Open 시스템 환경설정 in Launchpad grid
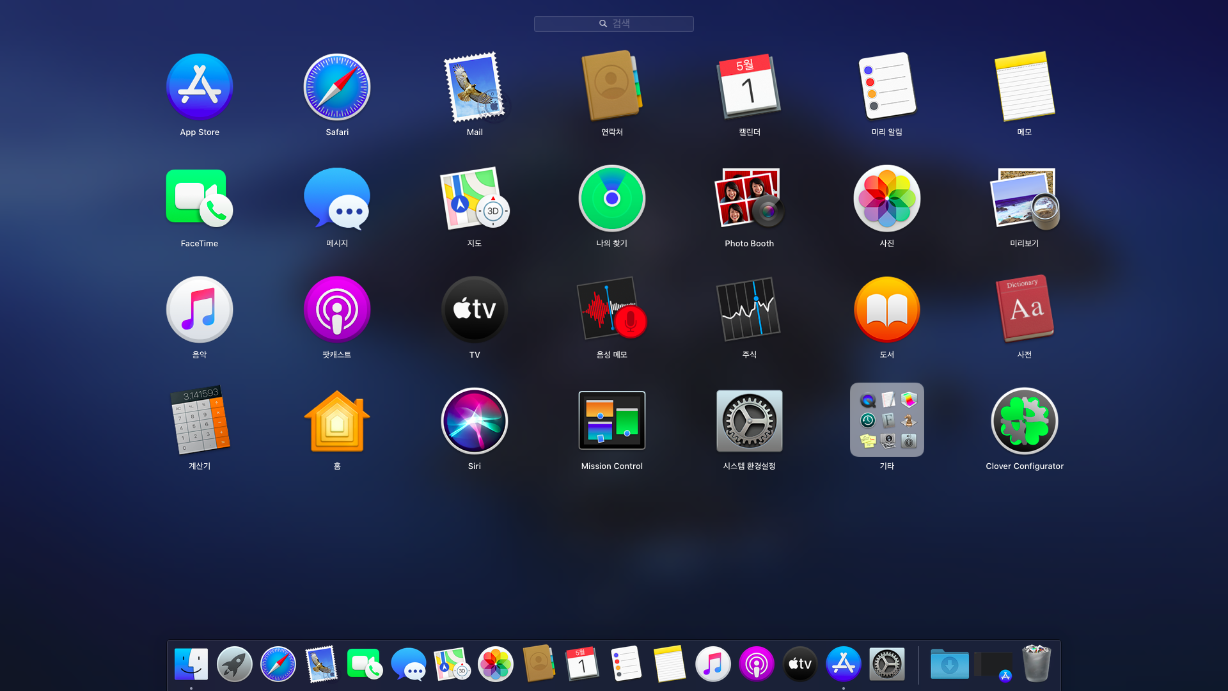Screen dimensions: 1228x691 (x=749, y=421)
